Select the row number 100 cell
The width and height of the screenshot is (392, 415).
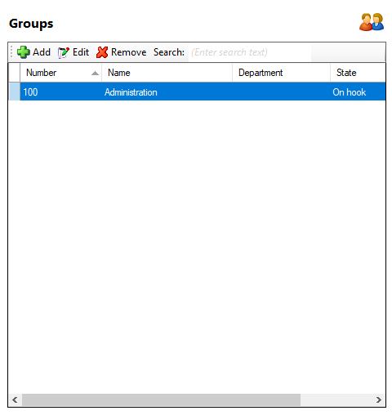point(60,92)
